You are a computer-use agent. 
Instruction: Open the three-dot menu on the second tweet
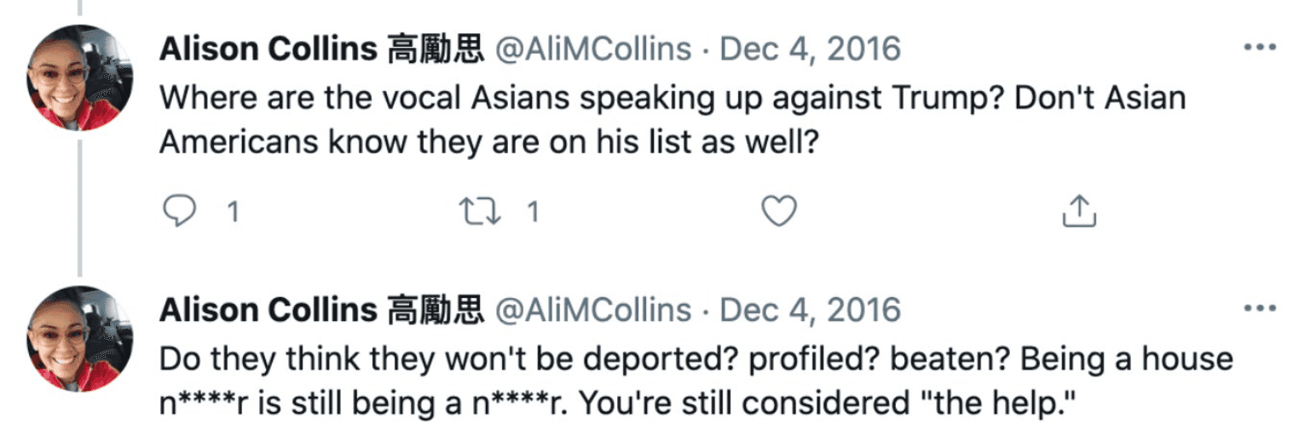(x=1259, y=308)
